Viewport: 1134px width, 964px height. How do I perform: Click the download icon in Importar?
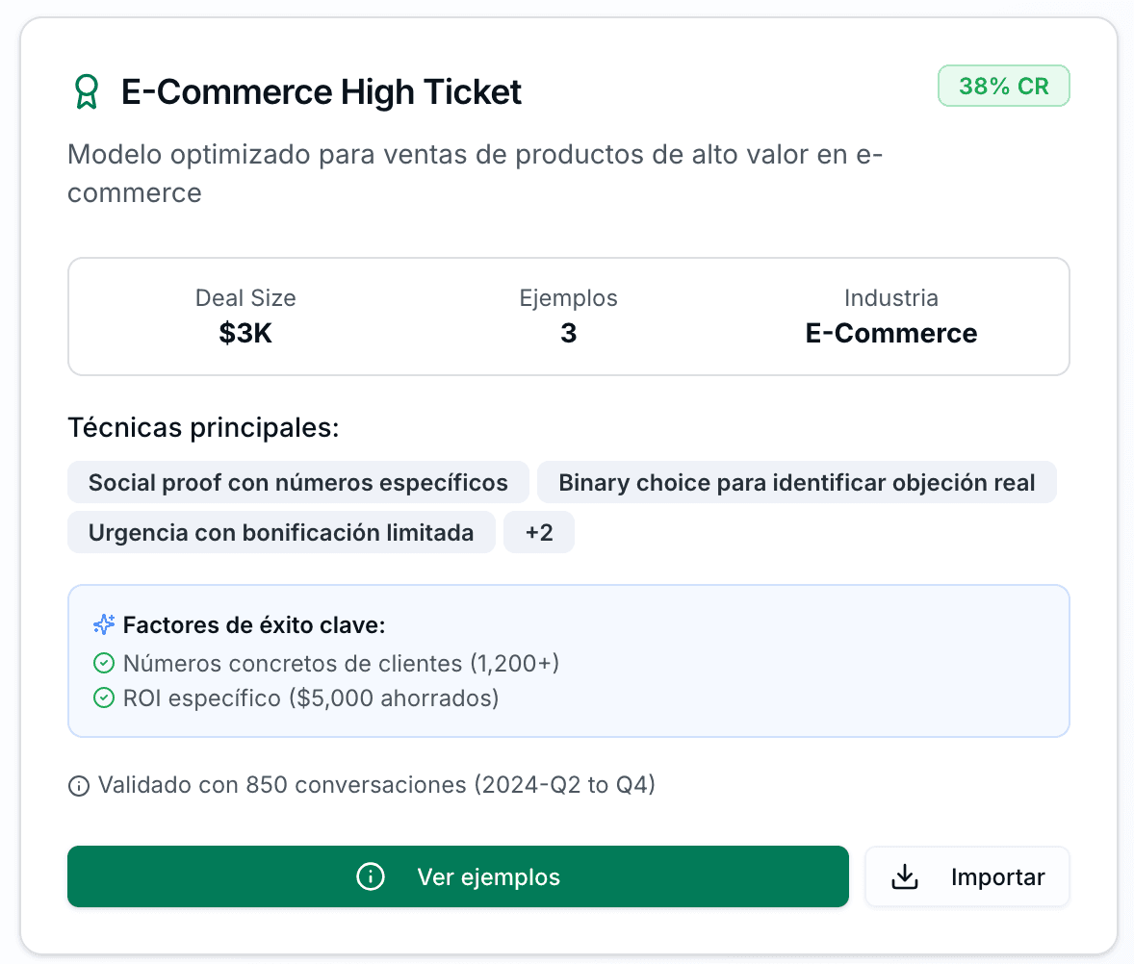tap(904, 876)
